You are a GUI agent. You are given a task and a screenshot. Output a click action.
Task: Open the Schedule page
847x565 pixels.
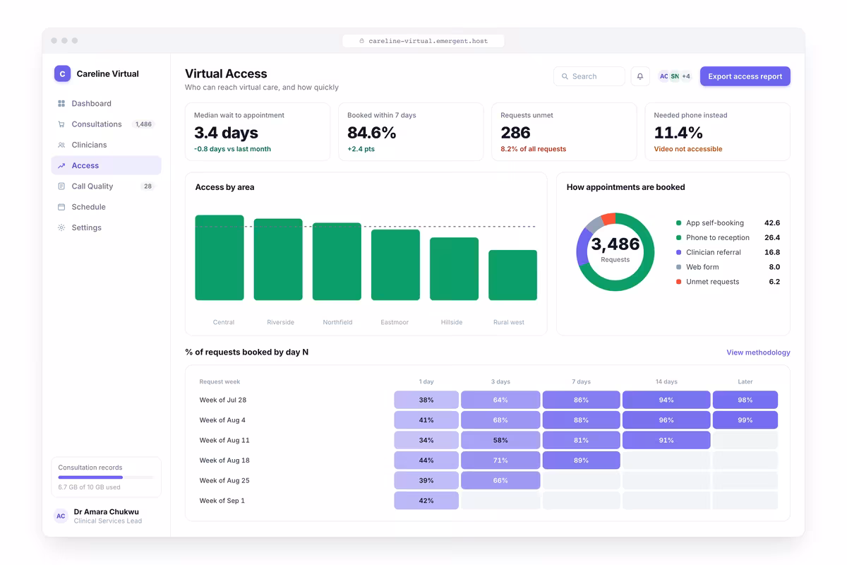pyautogui.click(x=106, y=207)
